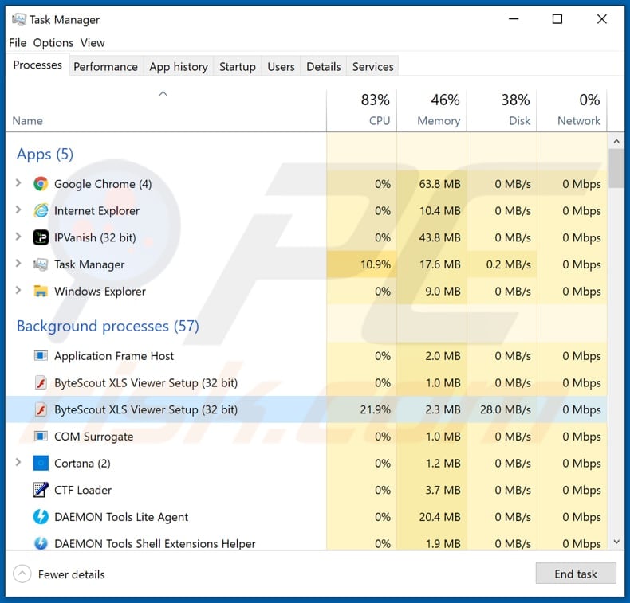The height and width of the screenshot is (603, 630).
Task: Select the COM Surrogate process
Action: pos(306,437)
